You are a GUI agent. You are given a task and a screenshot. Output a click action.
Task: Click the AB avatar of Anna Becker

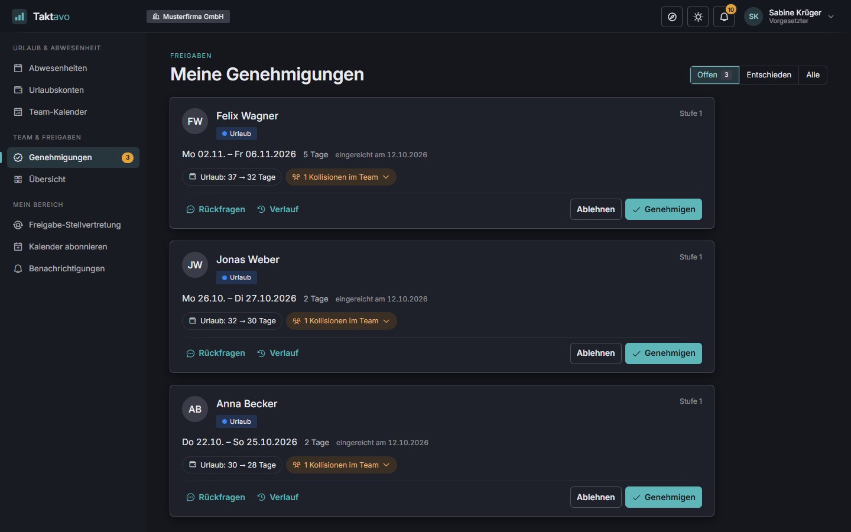coord(195,409)
